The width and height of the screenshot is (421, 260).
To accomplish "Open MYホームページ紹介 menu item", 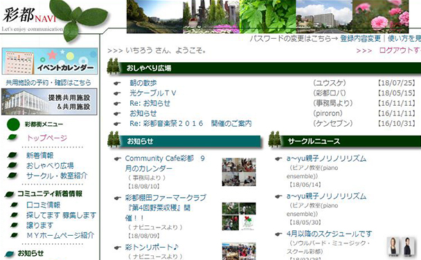I will coord(60,235).
